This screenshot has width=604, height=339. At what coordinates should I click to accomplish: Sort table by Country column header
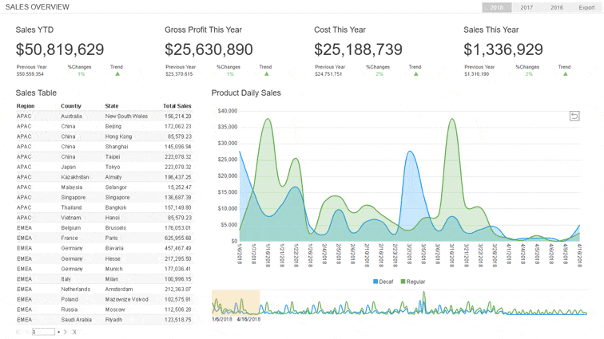click(x=71, y=106)
